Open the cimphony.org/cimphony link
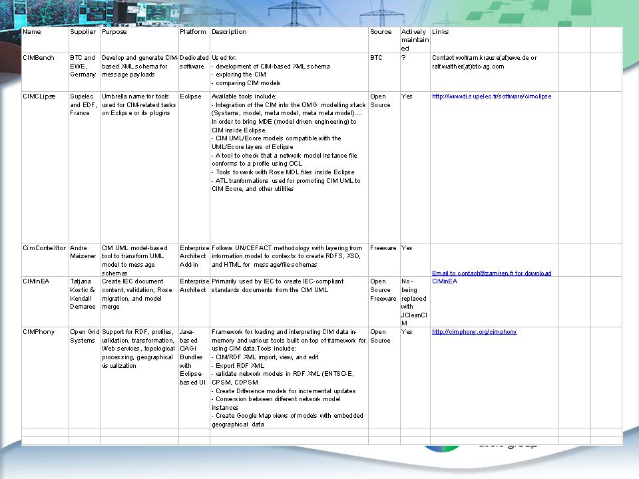639x479 pixels. pyautogui.click(x=475, y=332)
